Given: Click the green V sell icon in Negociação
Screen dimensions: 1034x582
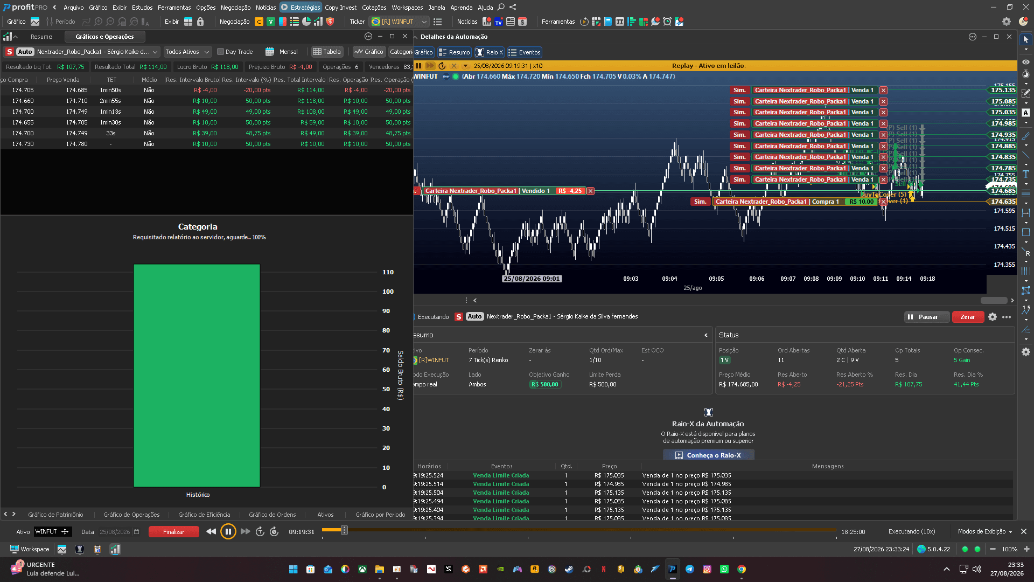Looking at the screenshot, I should click(x=271, y=22).
